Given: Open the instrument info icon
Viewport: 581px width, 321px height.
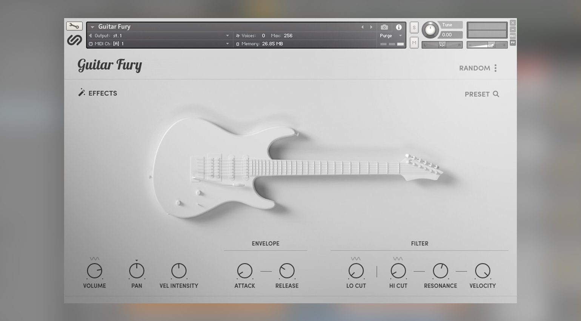Looking at the screenshot, I should 398,27.
